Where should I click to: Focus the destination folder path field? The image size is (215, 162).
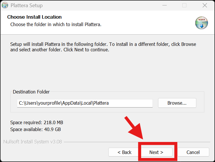click(x=85, y=103)
